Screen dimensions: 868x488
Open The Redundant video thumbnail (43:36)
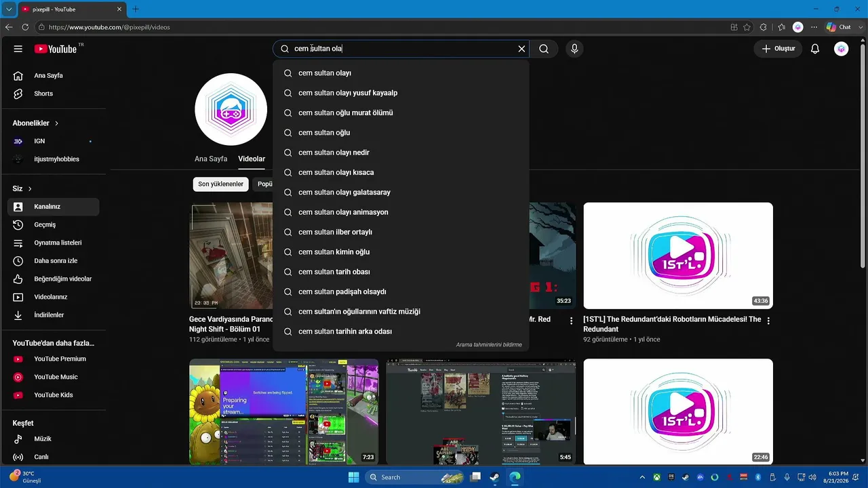click(678, 256)
